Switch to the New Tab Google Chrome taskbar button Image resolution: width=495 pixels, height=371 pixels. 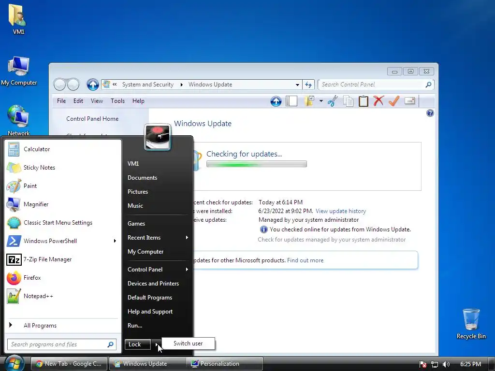point(69,364)
